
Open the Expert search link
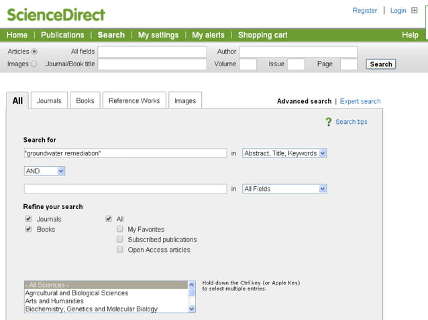click(360, 102)
